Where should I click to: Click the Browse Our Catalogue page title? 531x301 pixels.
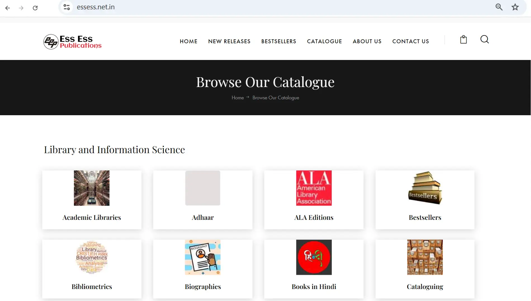coord(265,82)
